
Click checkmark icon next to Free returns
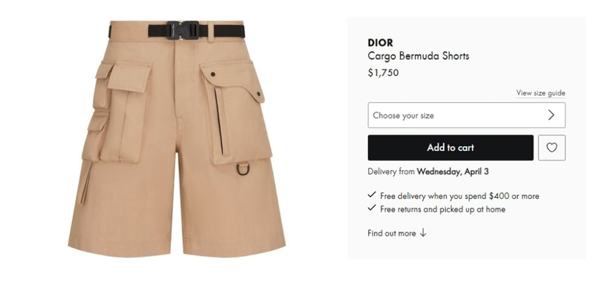click(372, 208)
